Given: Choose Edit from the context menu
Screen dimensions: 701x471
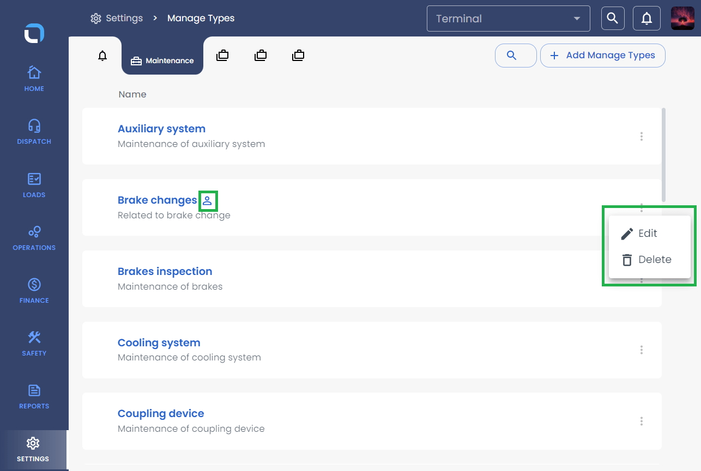Looking at the screenshot, I should coord(650,233).
